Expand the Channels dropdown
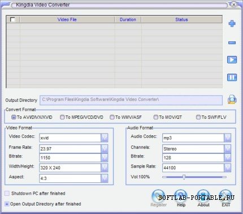This screenshot has width=243, height=214. 228,149
